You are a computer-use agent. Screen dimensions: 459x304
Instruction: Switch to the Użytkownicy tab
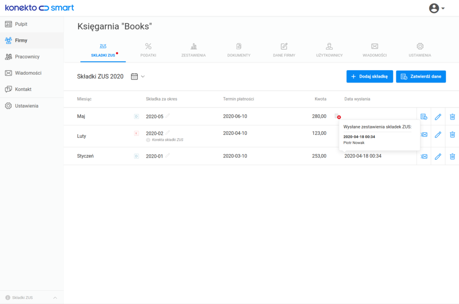pyautogui.click(x=329, y=50)
